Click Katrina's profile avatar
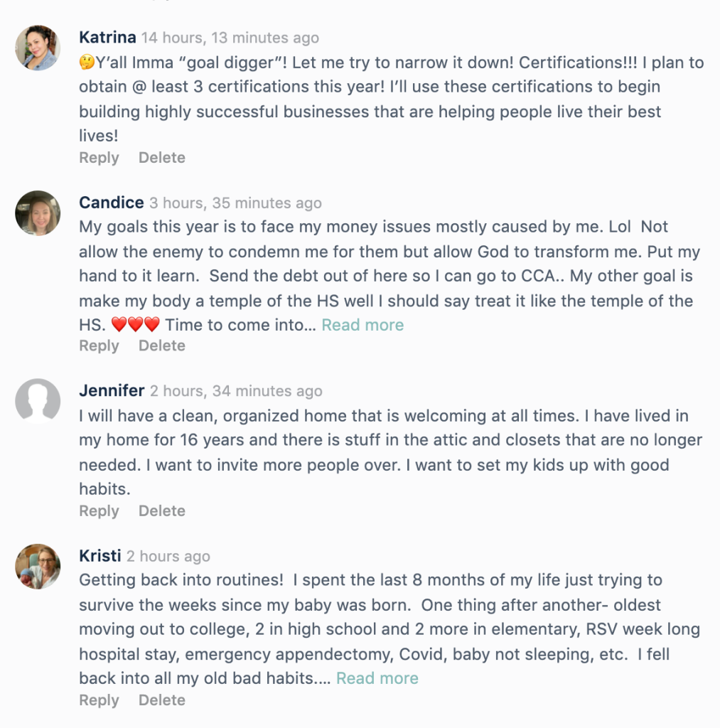Viewport: 720px width, 728px height. click(x=38, y=48)
